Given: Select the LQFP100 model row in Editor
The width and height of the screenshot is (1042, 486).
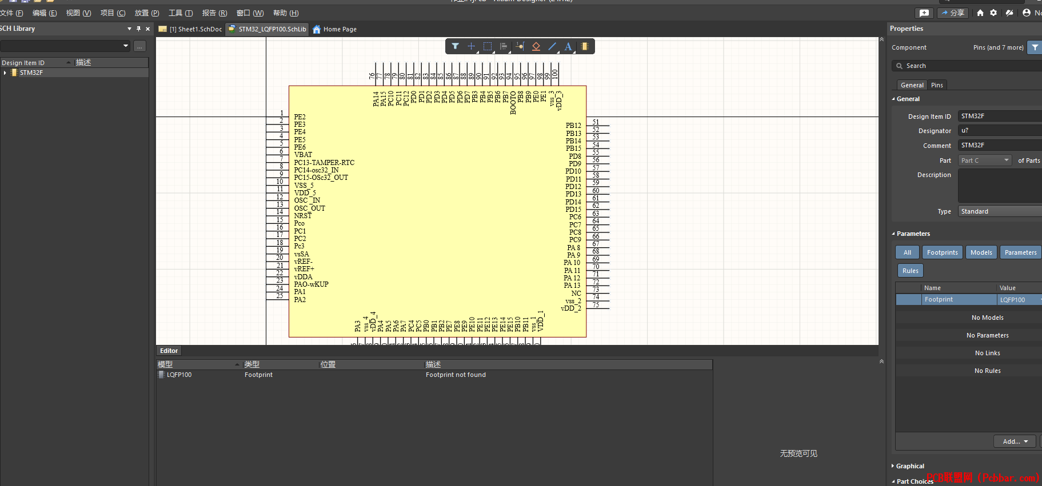Looking at the screenshot, I should click(x=434, y=375).
